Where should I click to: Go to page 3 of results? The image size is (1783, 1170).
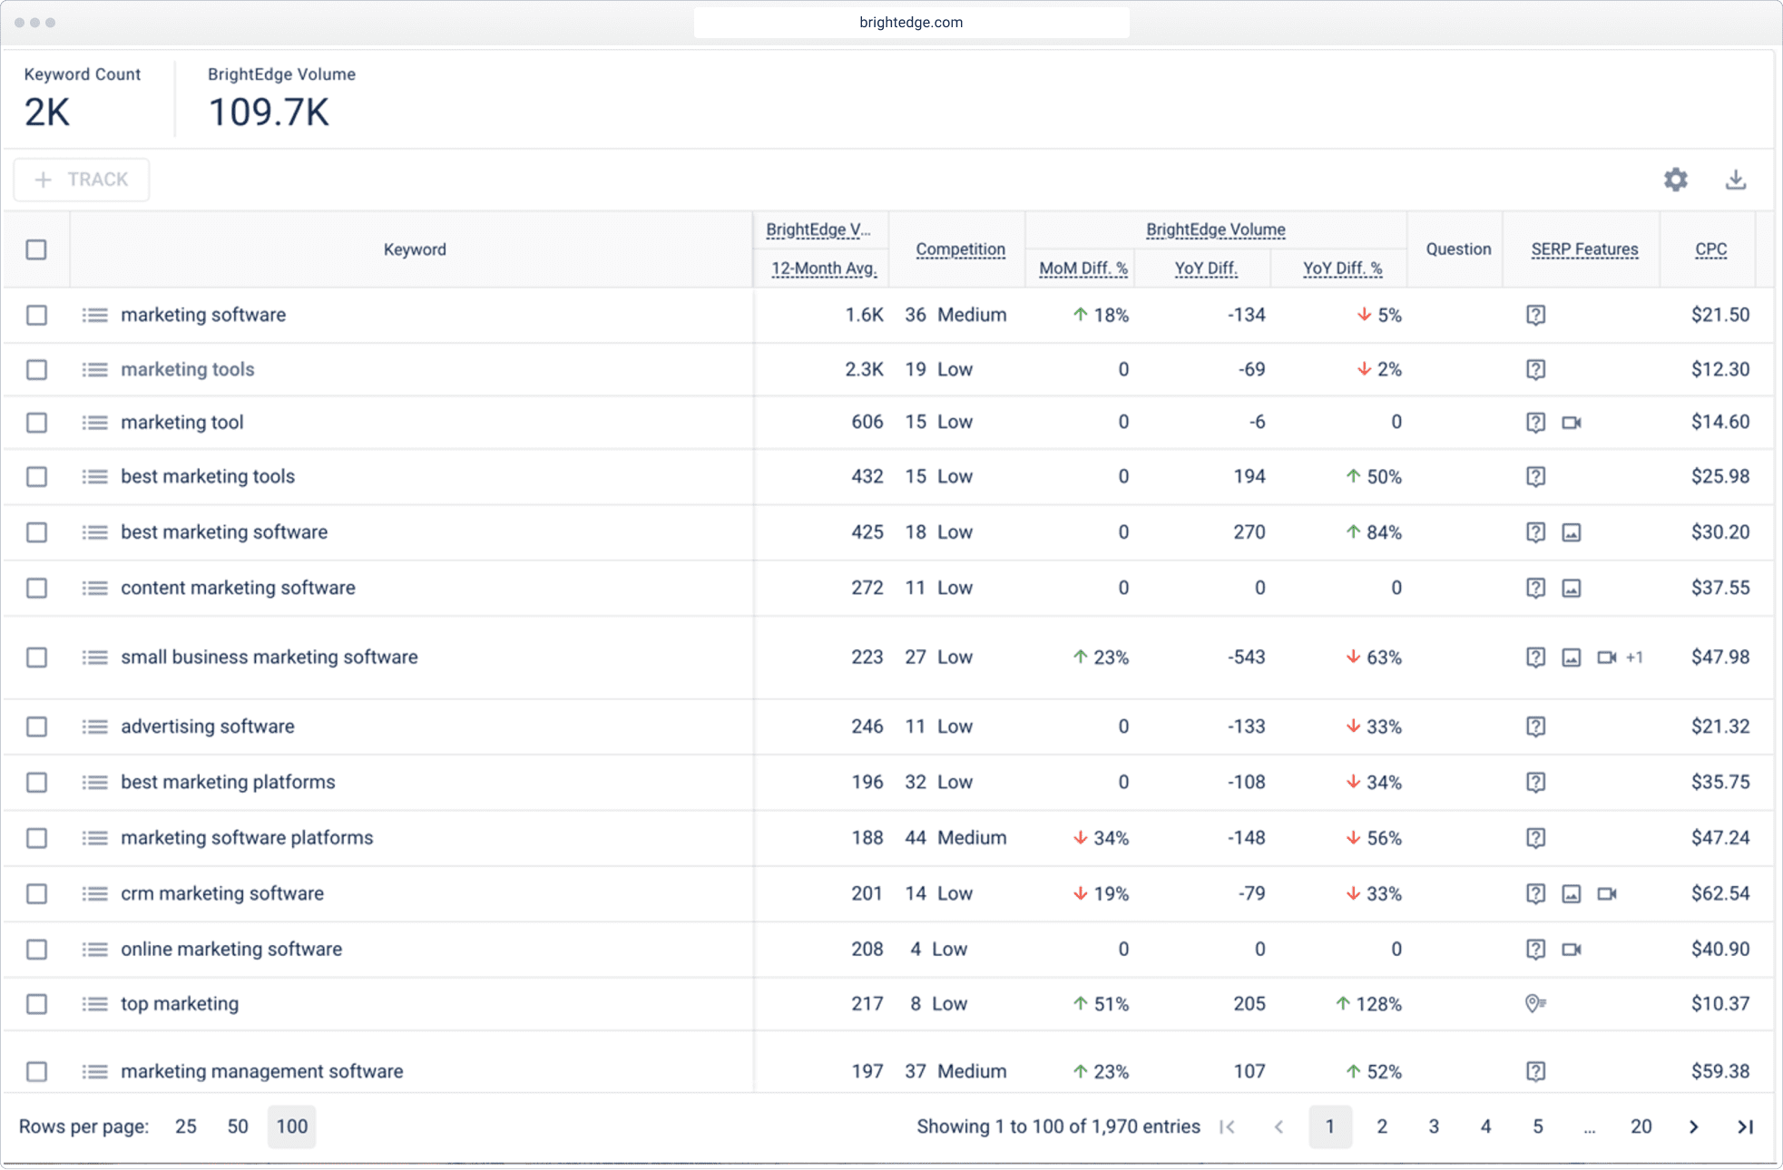[1434, 1126]
